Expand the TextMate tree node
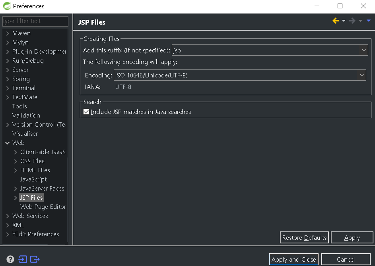 [8, 97]
